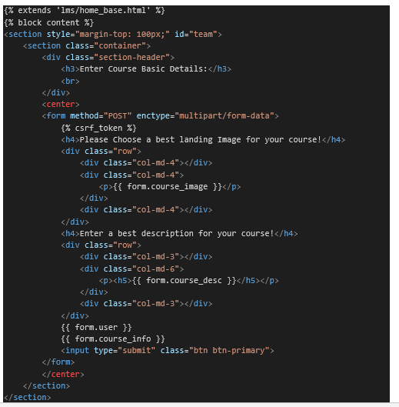
Task: Click the extends 'lms/home_base.html' line
Action: coord(85,10)
